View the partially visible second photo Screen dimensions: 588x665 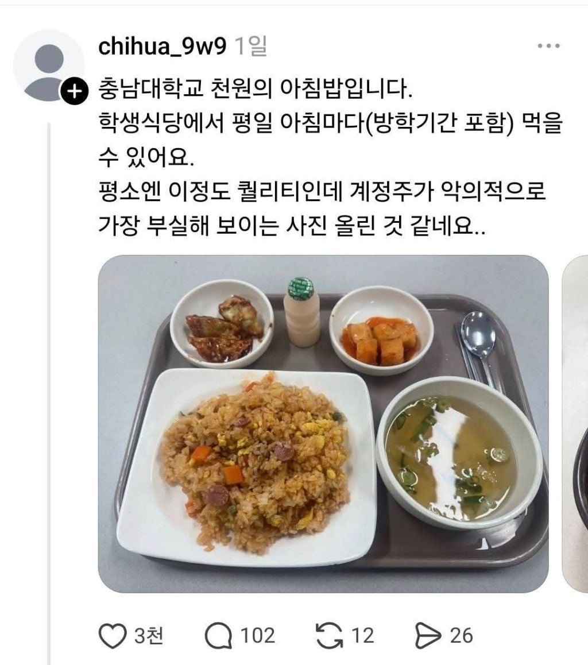pos(575,424)
